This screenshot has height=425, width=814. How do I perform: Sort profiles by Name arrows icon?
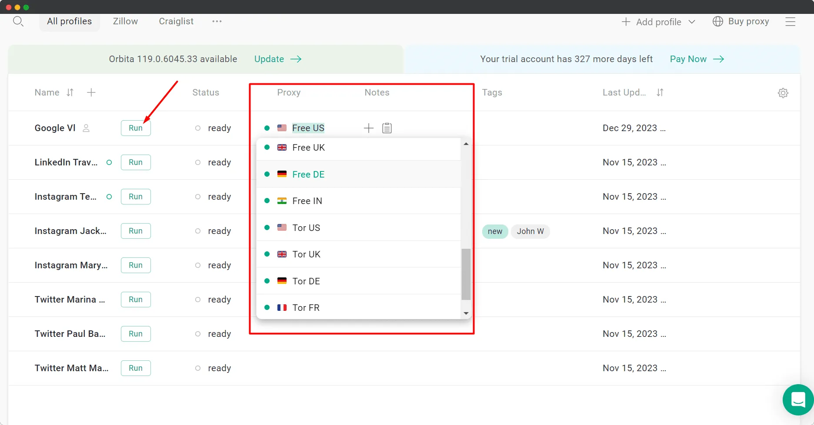point(70,92)
